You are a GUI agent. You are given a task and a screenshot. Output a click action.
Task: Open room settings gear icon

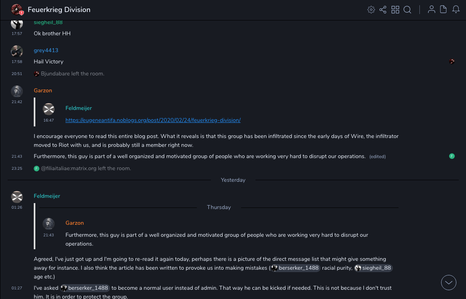point(371,10)
